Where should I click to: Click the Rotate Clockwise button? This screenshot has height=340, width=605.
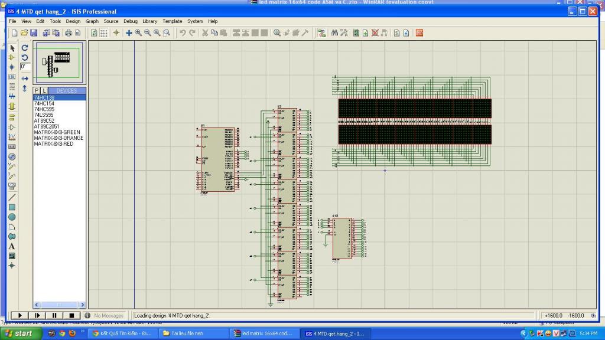25,48
